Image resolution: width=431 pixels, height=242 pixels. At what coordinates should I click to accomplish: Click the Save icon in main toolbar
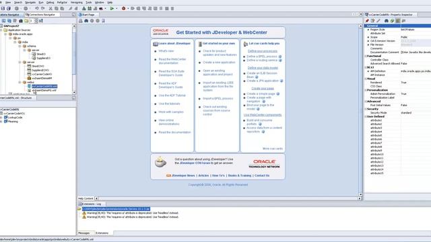point(3,9)
